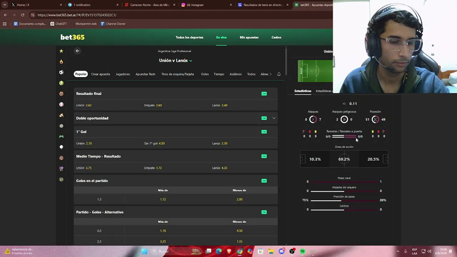
Task: Select Menos de 0.5 goals at 4.50
Action: (x=240, y=231)
